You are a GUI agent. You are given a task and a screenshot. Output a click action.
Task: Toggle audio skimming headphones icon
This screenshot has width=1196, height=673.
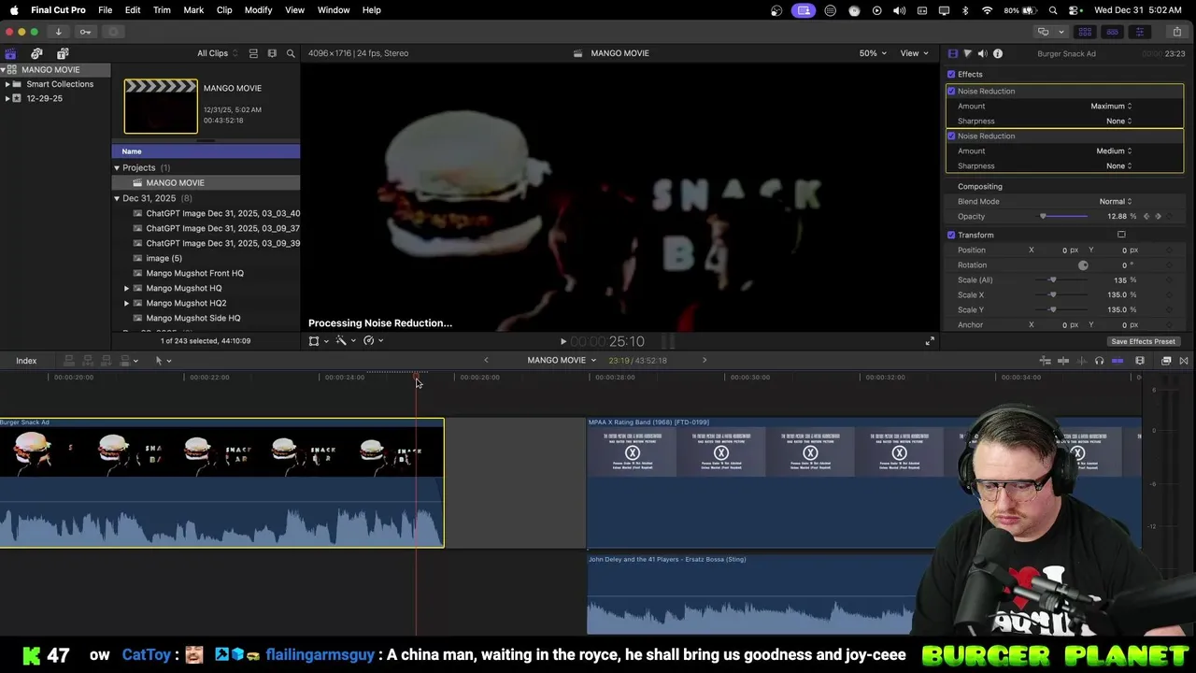tap(1099, 361)
